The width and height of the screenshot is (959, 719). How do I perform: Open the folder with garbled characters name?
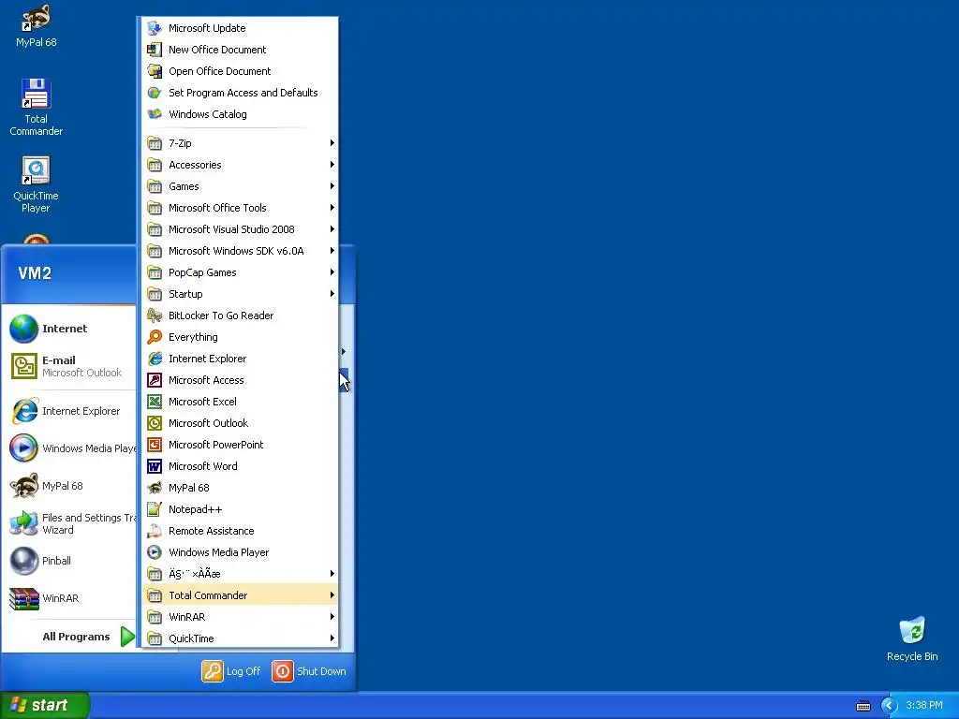240,574
